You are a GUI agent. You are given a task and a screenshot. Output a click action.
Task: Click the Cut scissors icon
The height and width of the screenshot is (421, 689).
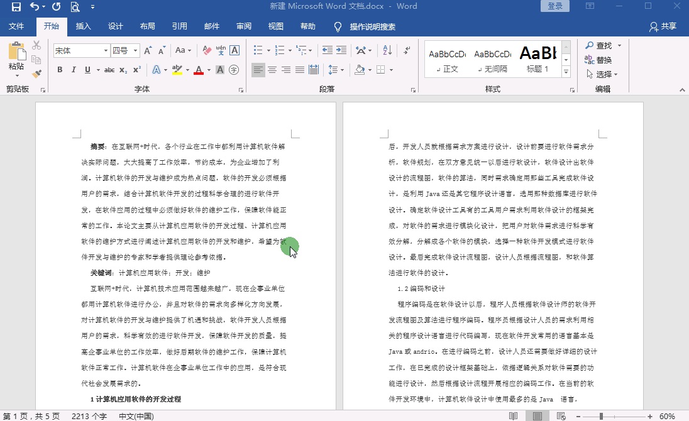click(36, 46)
